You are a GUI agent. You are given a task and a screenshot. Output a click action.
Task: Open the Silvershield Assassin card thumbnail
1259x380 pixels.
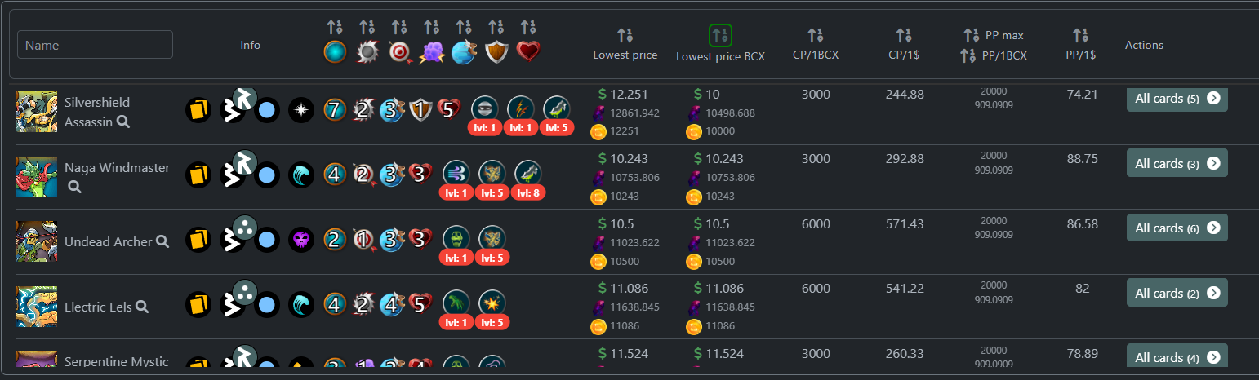[37, 112]
